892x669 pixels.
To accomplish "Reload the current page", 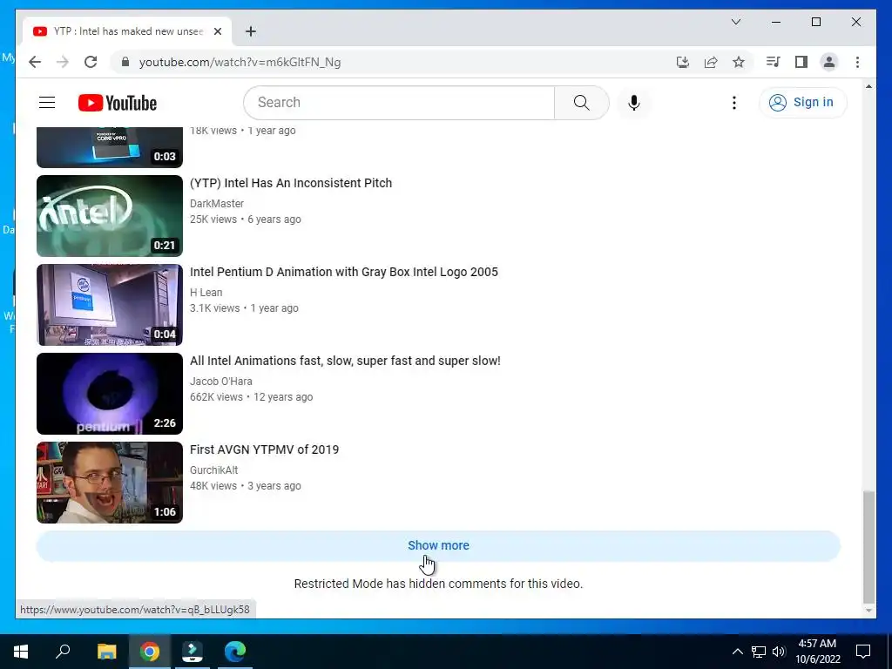I will point(91,62).
